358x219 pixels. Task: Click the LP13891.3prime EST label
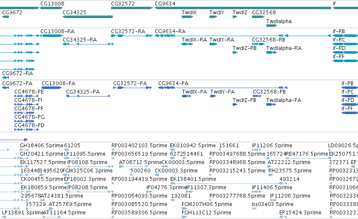point(23,213)
